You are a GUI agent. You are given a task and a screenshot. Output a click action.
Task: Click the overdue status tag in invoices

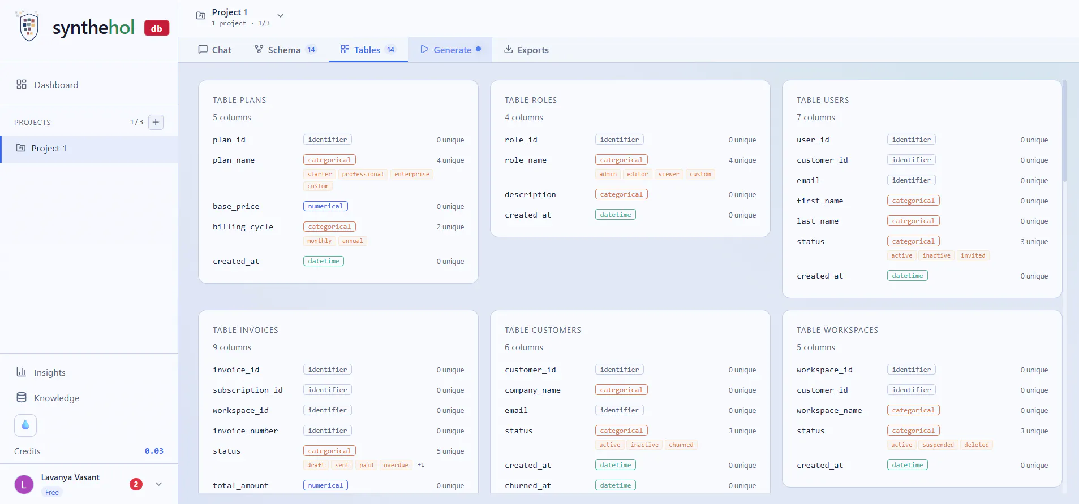396,465
